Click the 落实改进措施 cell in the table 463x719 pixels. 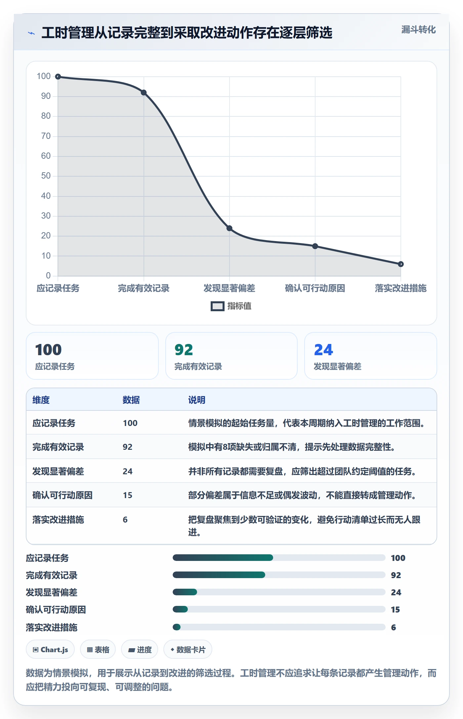[x=58, y=520]
